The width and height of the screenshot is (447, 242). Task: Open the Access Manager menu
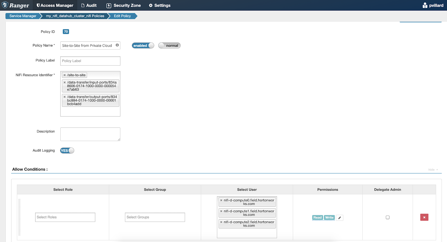tap(55, 5)
